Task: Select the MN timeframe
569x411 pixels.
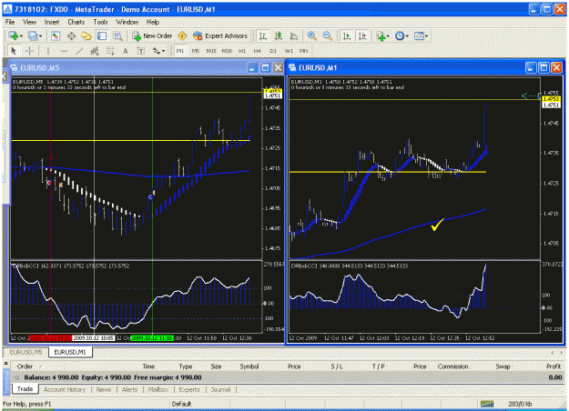Action: (304, 51)
